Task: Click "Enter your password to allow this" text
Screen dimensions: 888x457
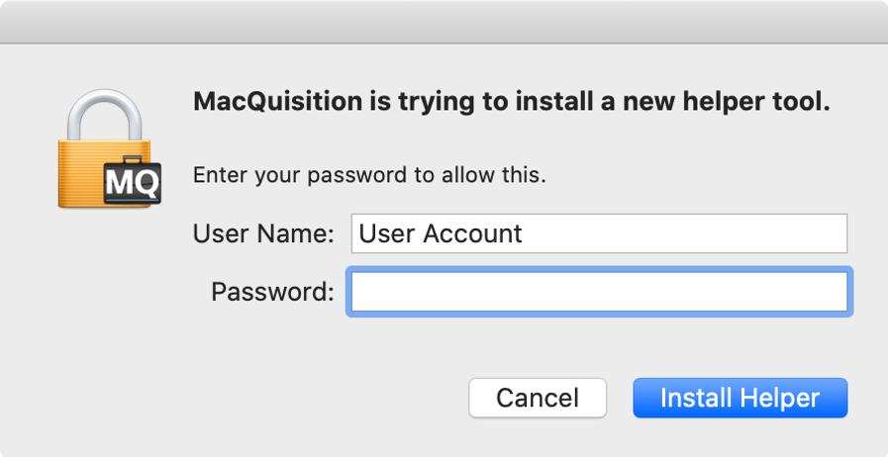Action: (x=369, y=176)
